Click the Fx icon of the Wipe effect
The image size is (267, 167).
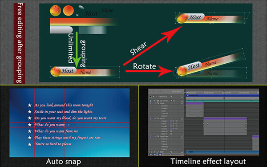click(158, 103)
